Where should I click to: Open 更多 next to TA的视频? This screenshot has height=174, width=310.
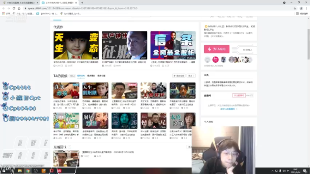coord(191,76)
